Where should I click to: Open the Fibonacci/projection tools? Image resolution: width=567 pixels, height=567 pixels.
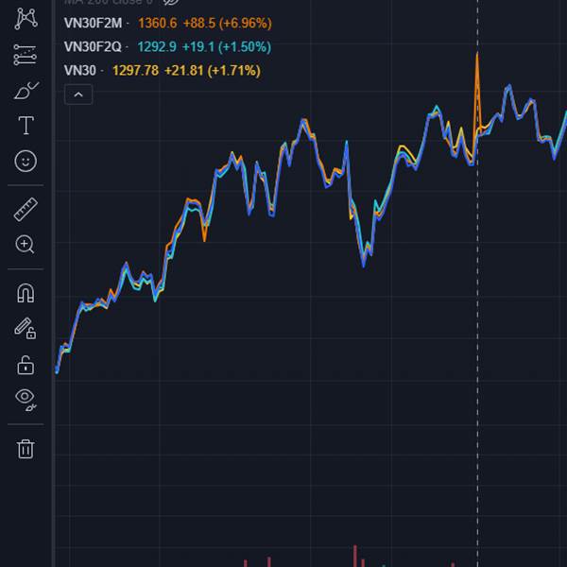pyautogui.click(x=26, y=56)
